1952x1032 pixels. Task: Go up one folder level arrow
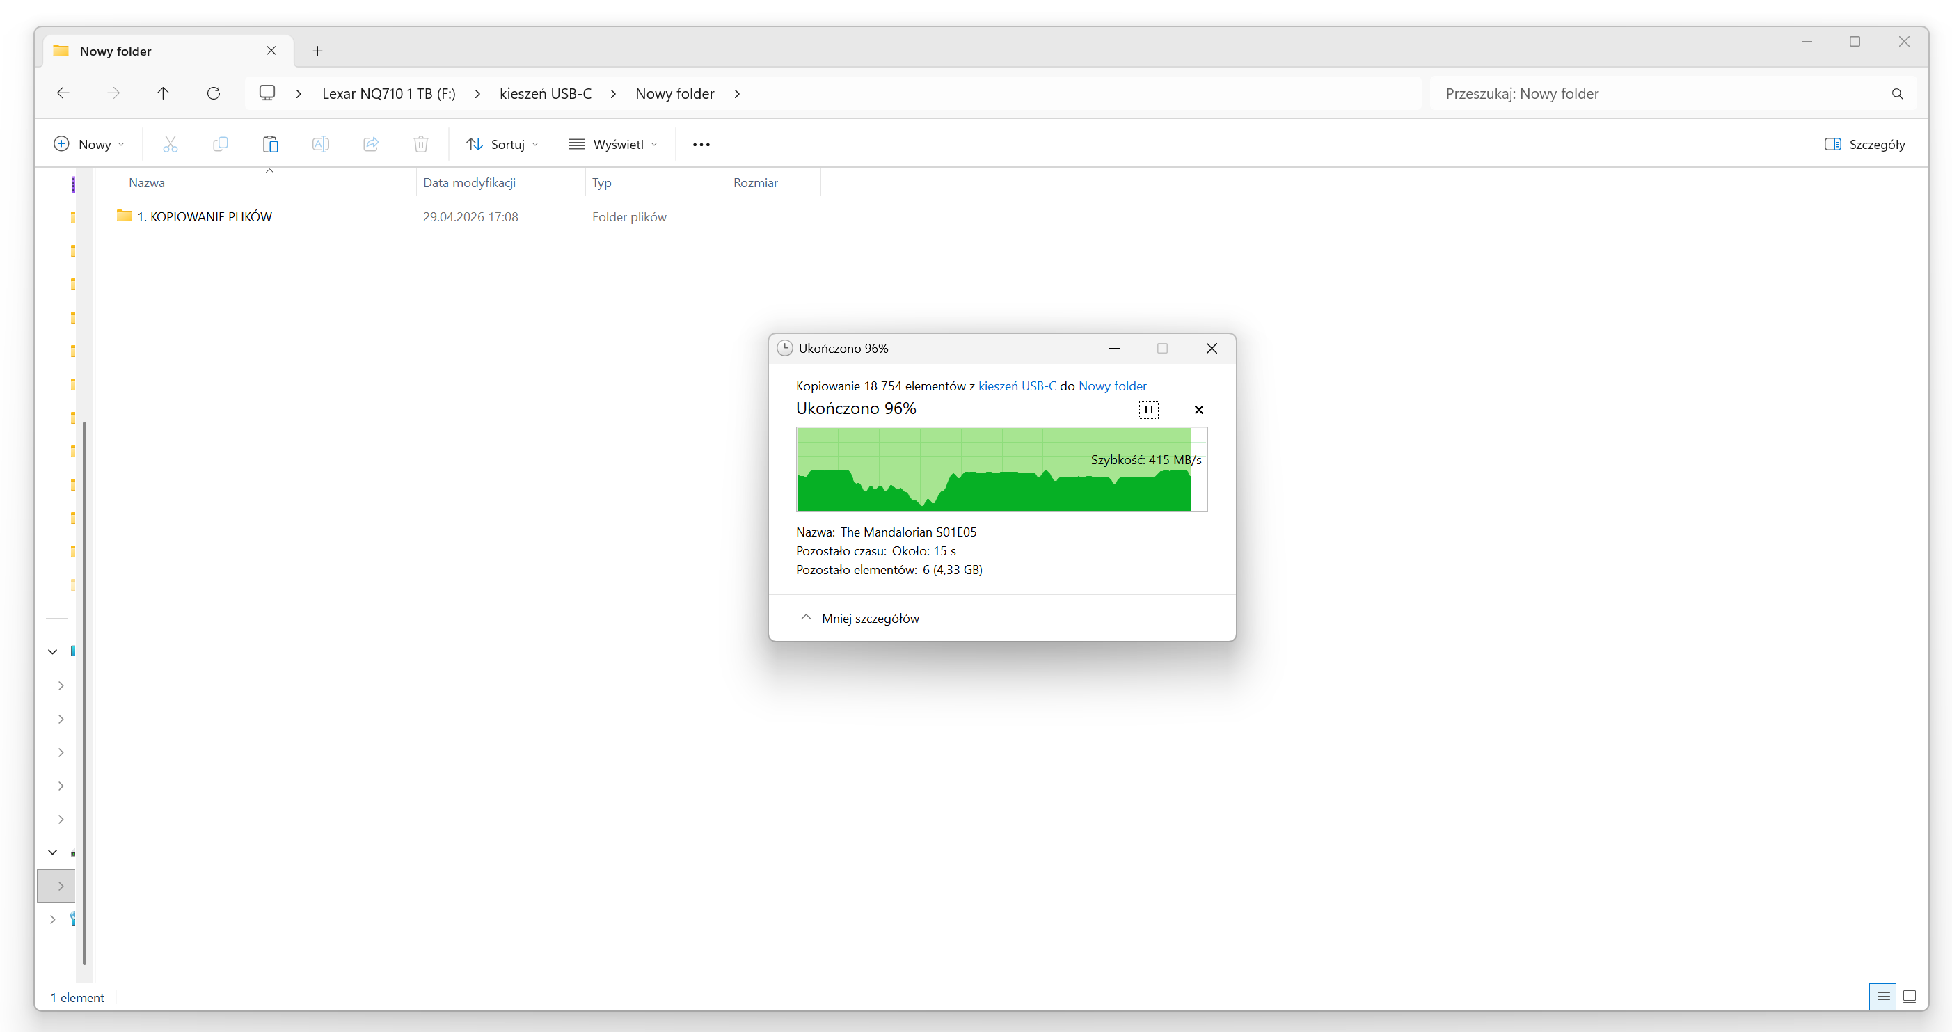click(163, 93)
